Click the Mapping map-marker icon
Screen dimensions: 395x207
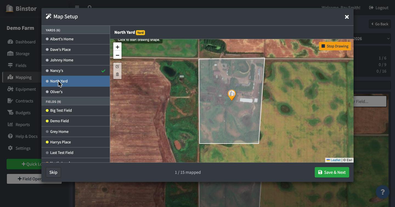(x=10, y=77)
